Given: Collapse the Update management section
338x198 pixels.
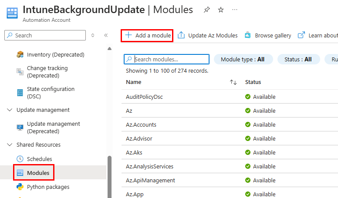Looking at the screenshot, I should click(10, 110).
